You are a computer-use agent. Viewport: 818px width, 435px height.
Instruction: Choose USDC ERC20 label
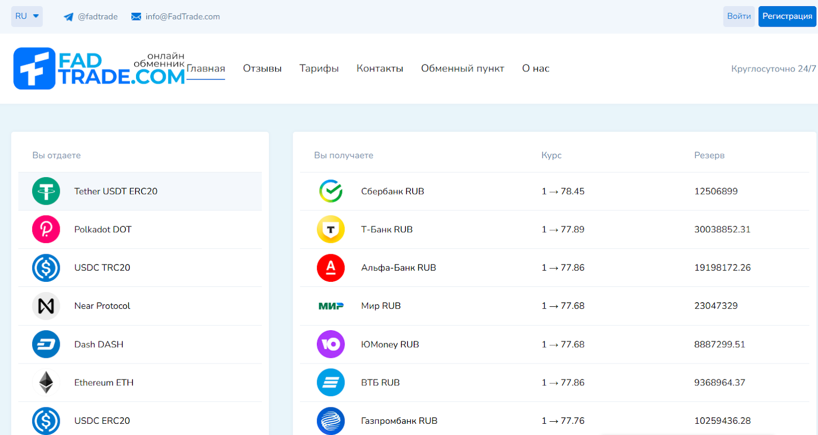[x=102, y=421]
